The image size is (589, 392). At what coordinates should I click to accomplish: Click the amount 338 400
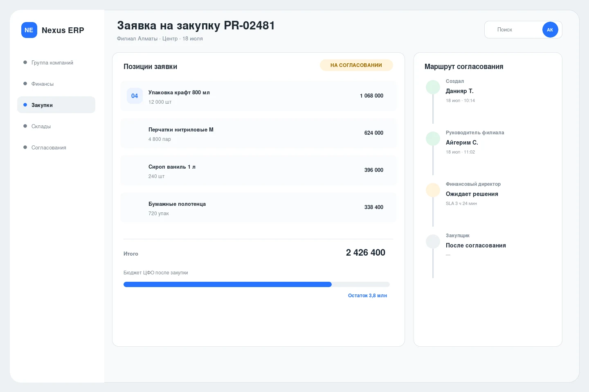pos(374,207)
